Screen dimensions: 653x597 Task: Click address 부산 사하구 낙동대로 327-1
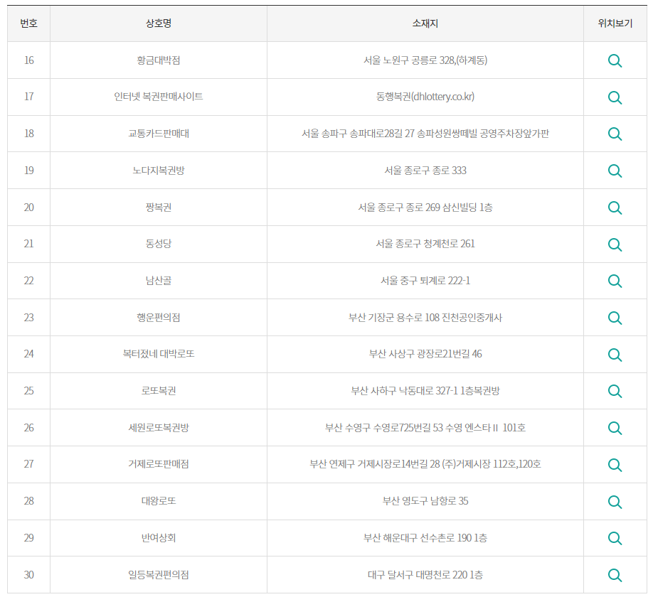[x=404, y=391]
